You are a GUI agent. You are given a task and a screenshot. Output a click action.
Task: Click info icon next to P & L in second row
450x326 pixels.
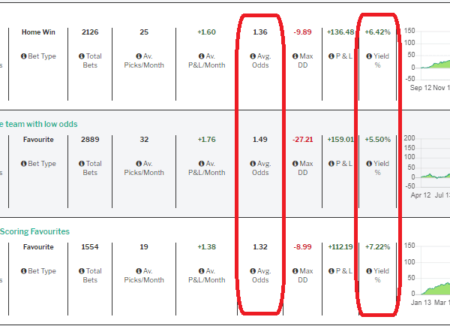coord(331,164)
